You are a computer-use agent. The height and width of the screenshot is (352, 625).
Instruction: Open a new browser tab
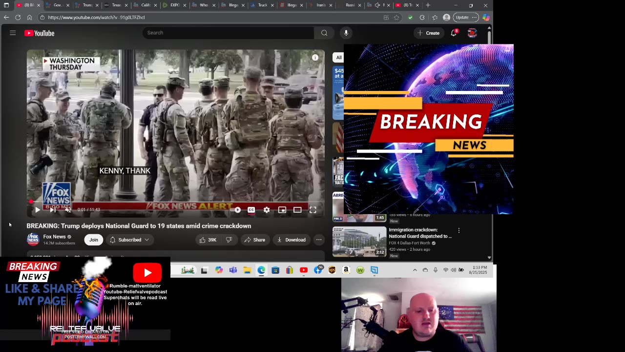coord(428,5)
